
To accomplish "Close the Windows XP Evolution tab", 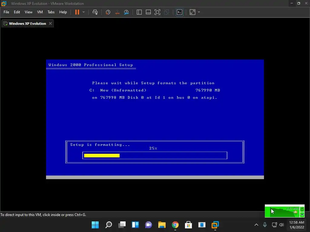I will [51, 24].
